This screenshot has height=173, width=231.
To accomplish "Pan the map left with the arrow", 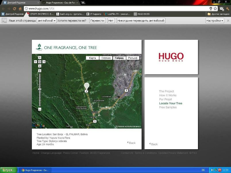I will coord(36,62).
